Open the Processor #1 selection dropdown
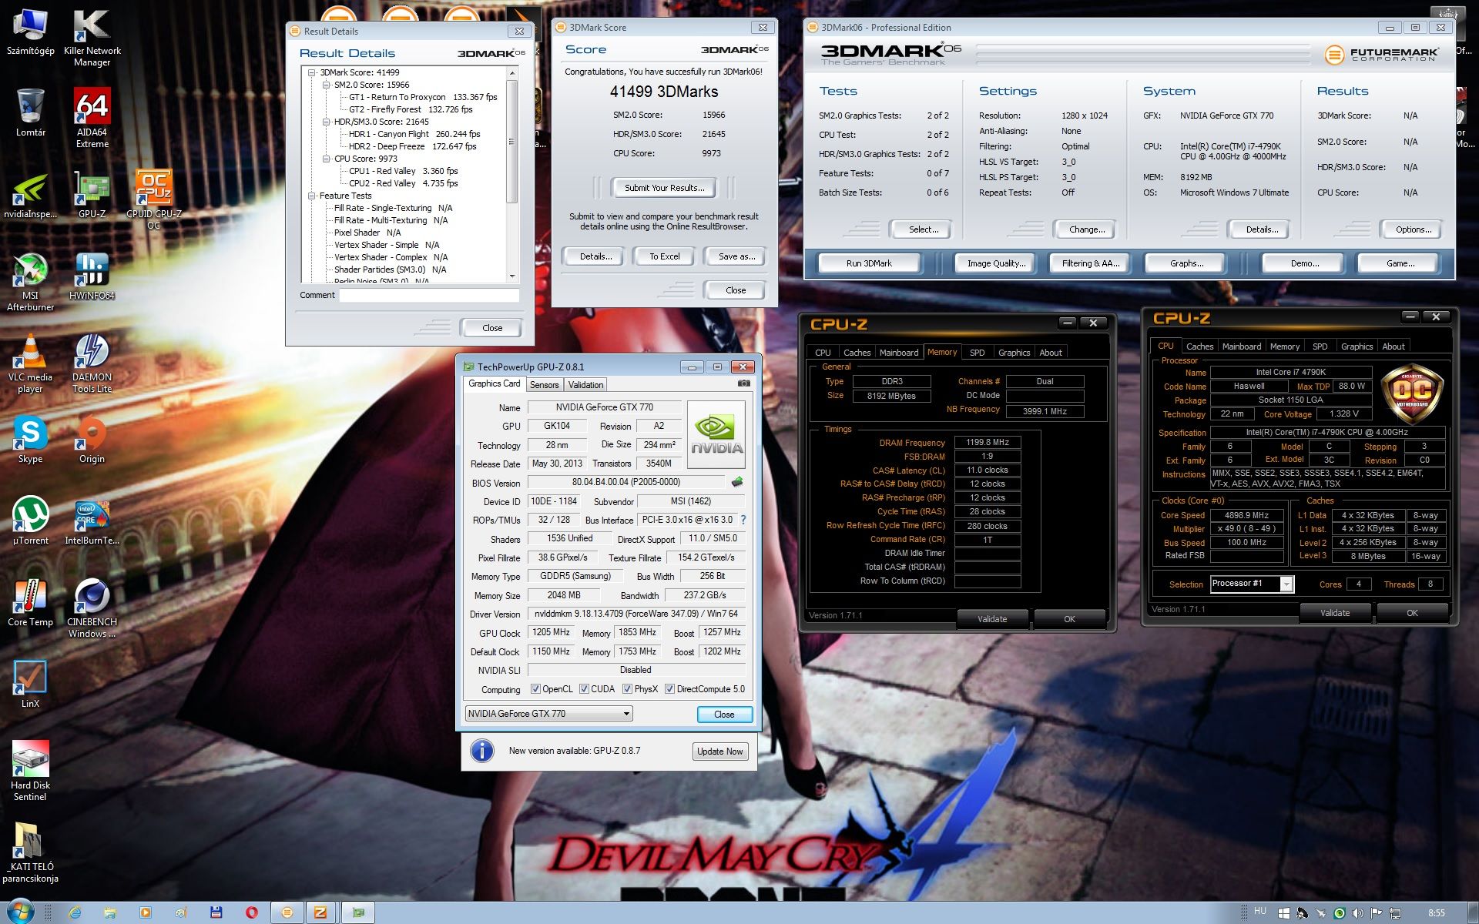 (1252, 584)
